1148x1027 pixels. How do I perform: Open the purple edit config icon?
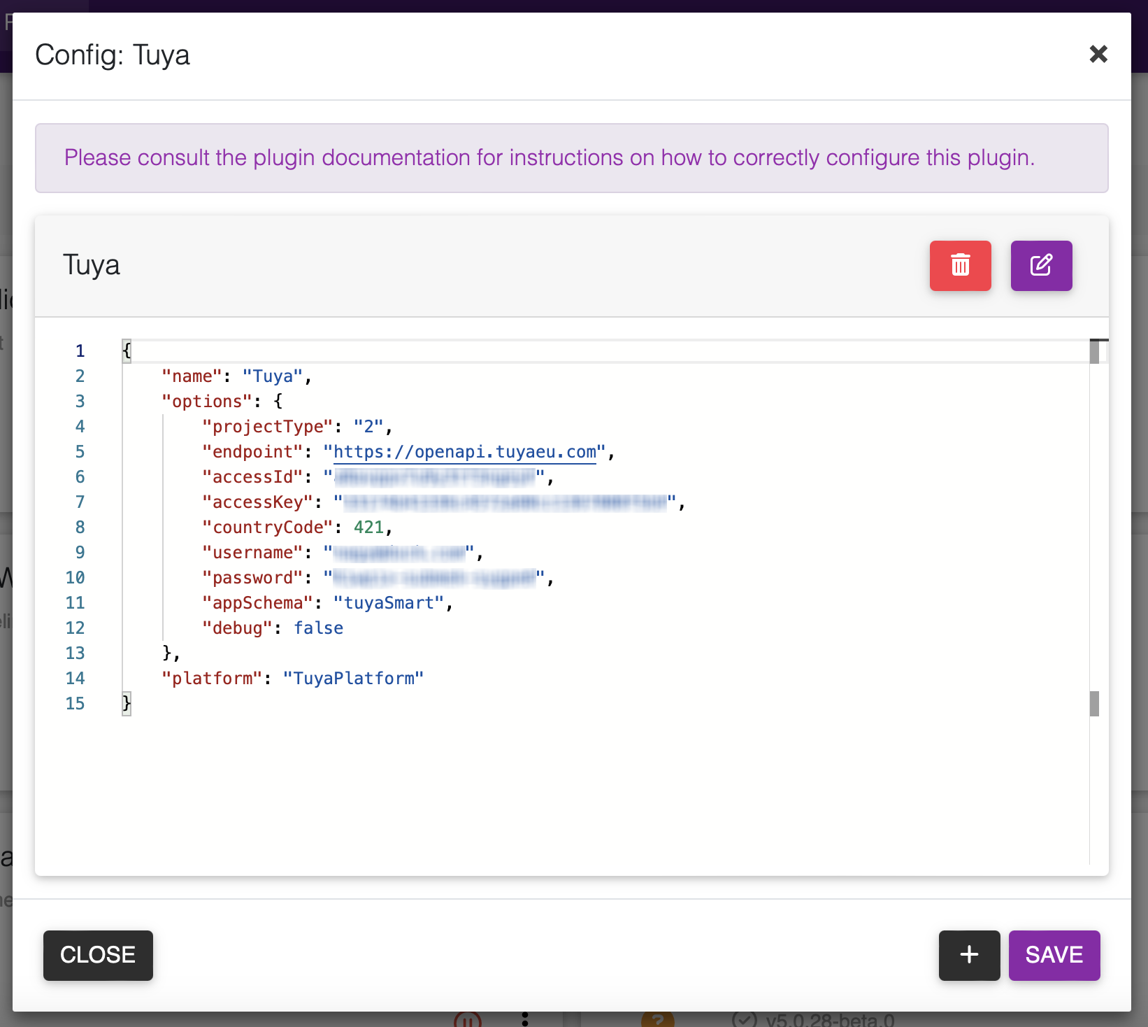pyautogui.click(x=1041, y=266)
